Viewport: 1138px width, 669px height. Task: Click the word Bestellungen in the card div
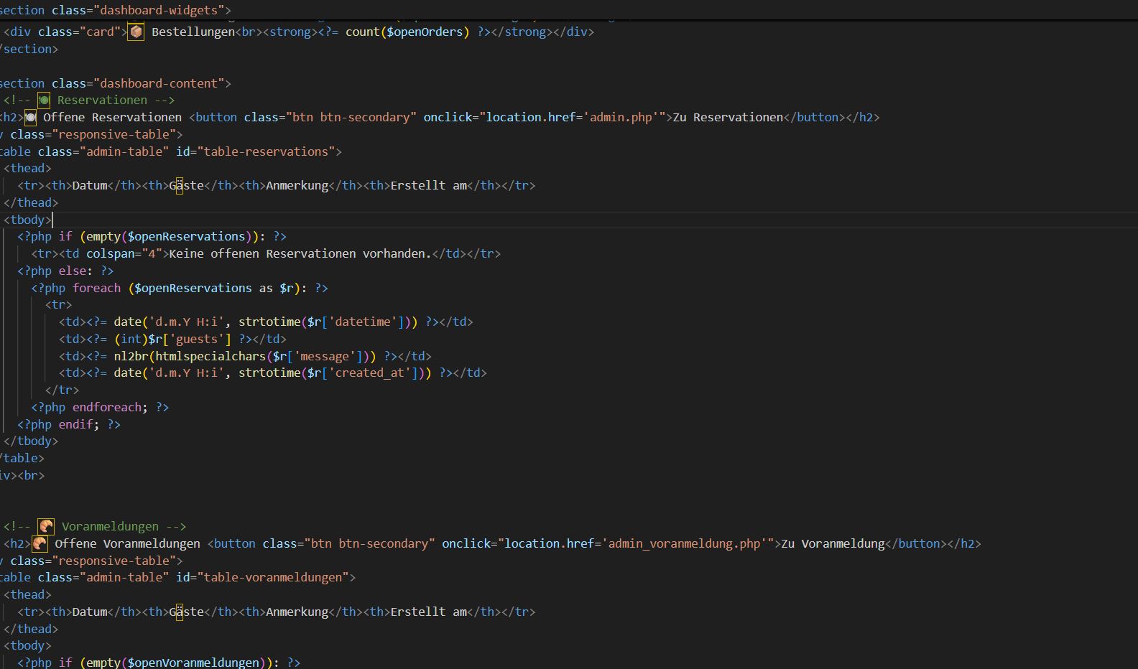click(x=193, y=32)
